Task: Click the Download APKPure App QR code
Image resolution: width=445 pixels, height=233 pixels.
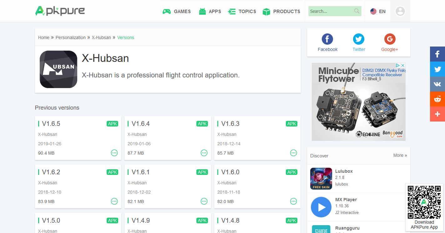Action: tap(424, 202)
